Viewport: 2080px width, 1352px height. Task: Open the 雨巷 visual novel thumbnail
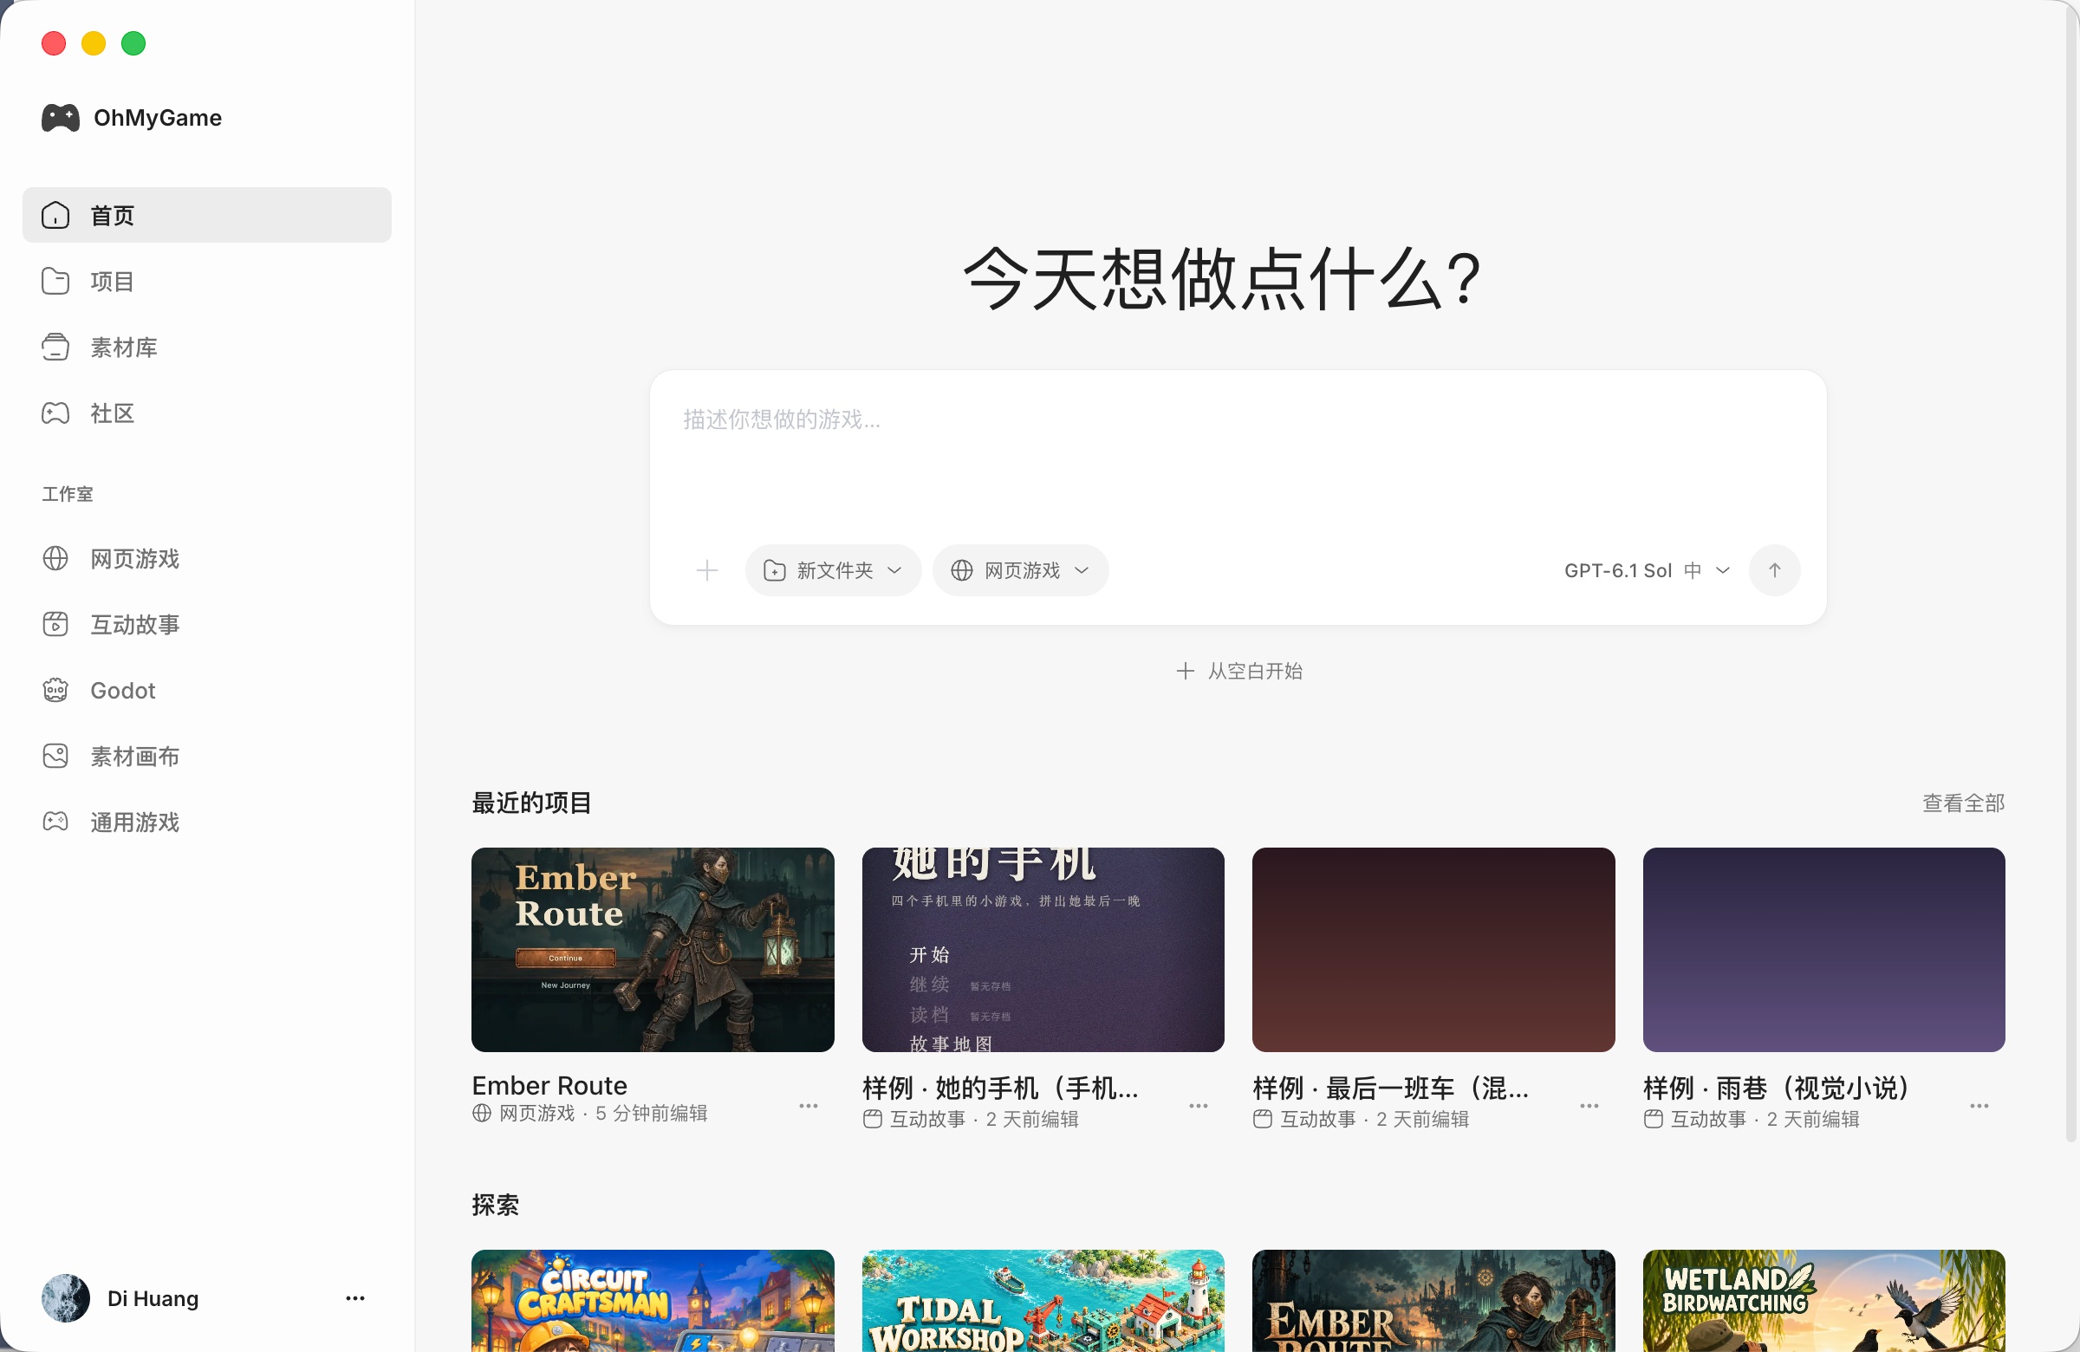click(1824, 950)
